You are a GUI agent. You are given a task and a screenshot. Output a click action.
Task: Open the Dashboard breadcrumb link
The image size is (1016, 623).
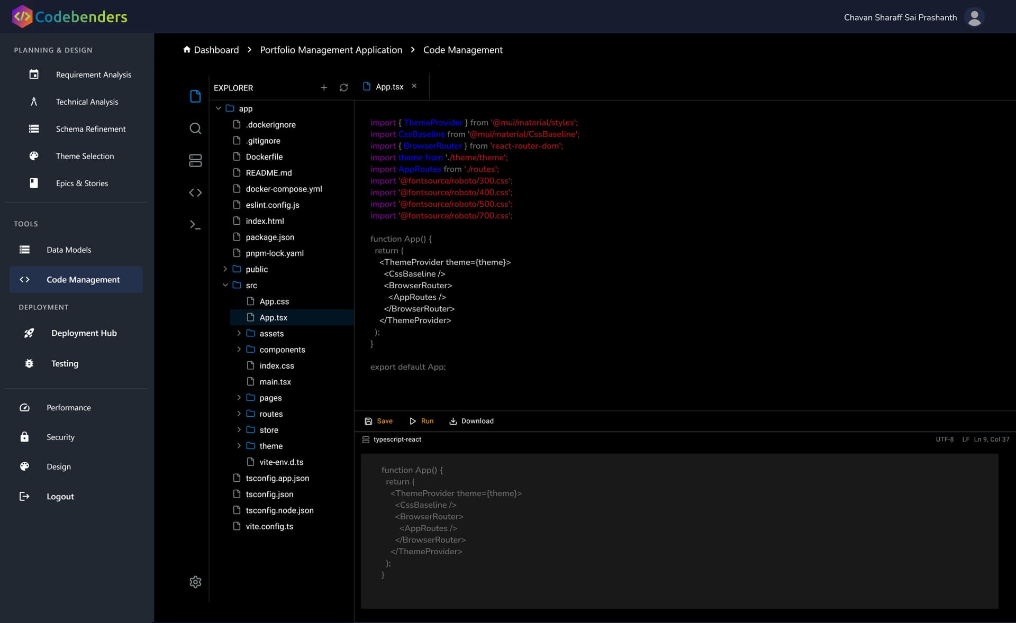click(x=216, y=49)
